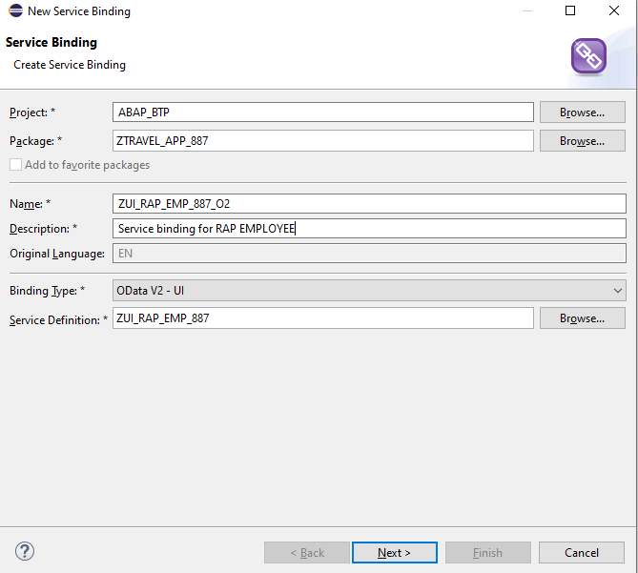
Task: Click the Back button
Action: pos(306,552)
